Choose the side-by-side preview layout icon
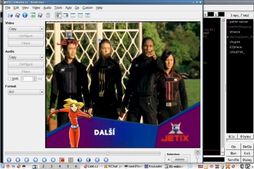This screenshot has width=254, height=169. [73, 15]
